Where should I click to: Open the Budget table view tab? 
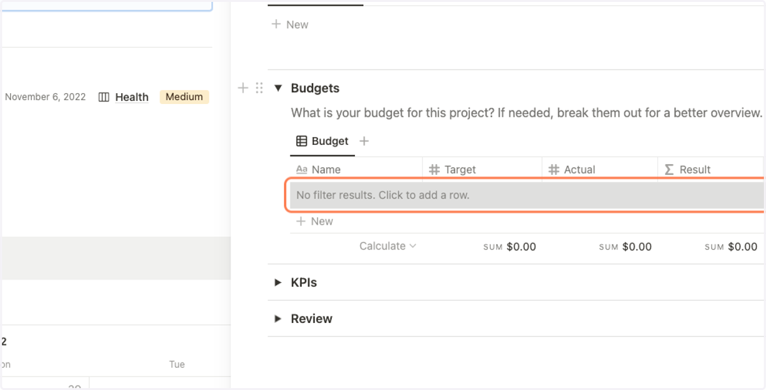click(x=322, y=141)
